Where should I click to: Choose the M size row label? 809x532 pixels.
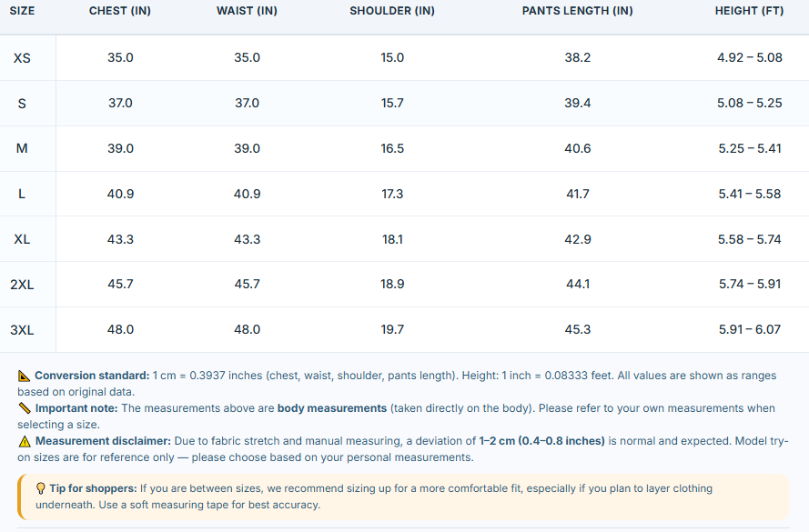pyautogui.click(x=22, y=148)
